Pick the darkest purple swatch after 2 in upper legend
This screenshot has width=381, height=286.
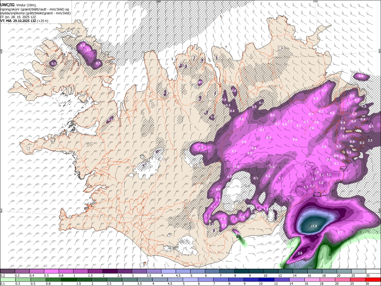(110, 271)
